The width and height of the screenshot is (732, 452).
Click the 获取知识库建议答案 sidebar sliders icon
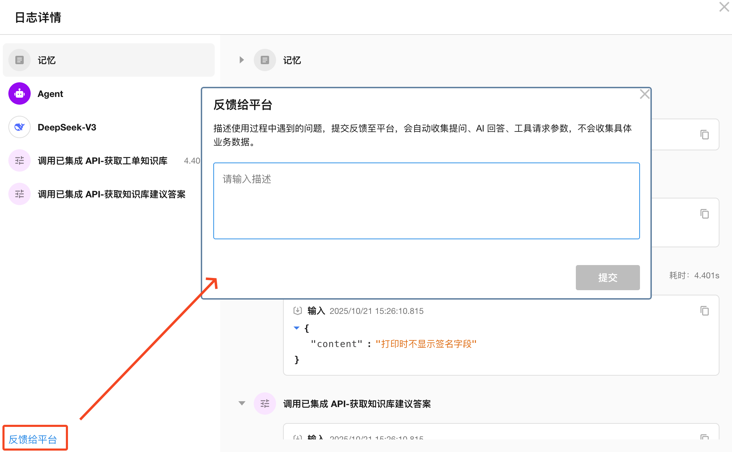point(20,194)
